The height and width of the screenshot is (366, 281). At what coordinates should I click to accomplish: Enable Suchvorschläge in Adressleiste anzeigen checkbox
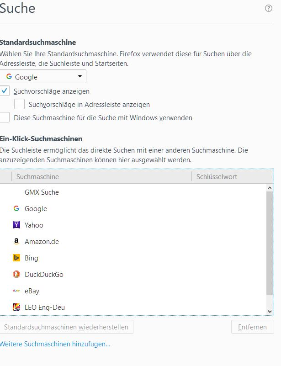pos(19,104)
